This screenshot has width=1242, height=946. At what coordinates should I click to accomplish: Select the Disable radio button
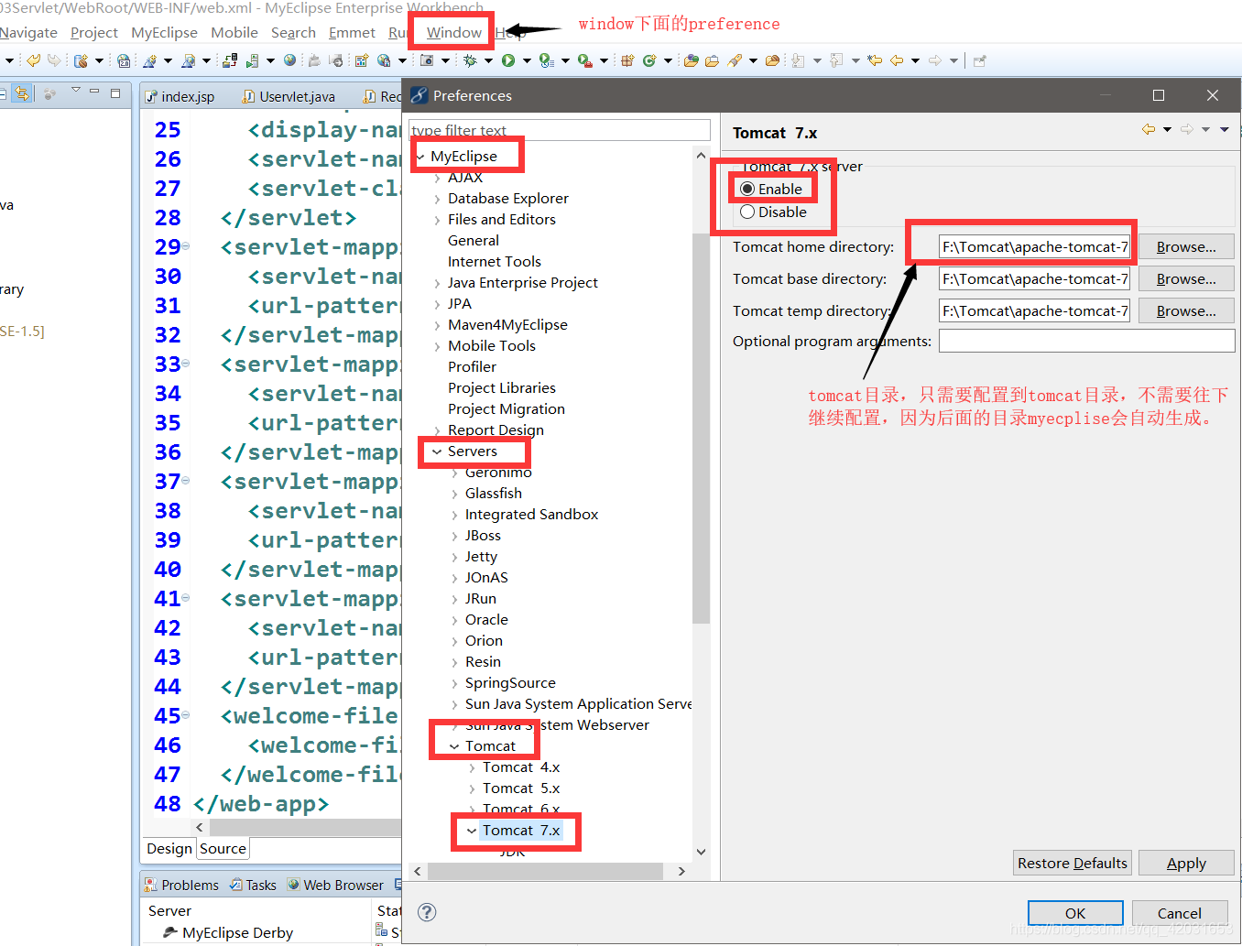click(747, 212)
